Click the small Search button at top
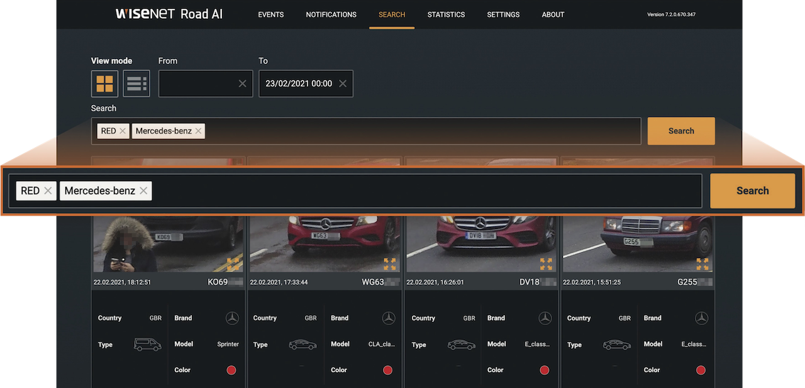Screen dimensions: 805x388 point(681,131)
